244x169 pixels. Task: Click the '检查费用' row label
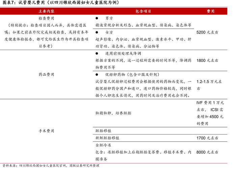pos(46,18)
